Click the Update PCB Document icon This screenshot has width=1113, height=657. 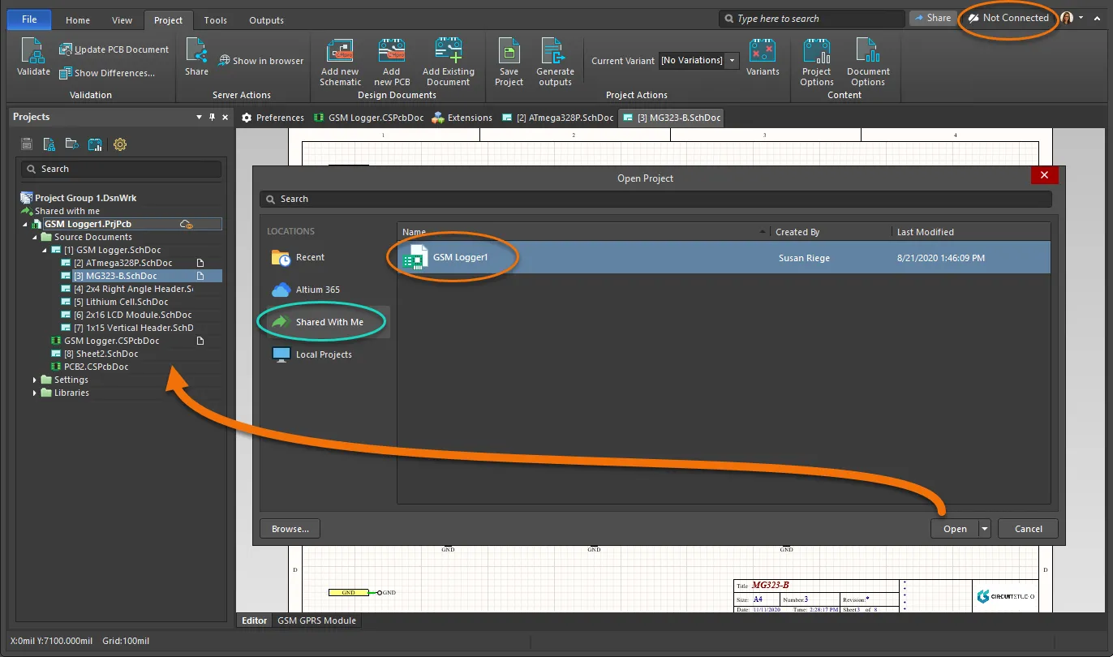66,49
